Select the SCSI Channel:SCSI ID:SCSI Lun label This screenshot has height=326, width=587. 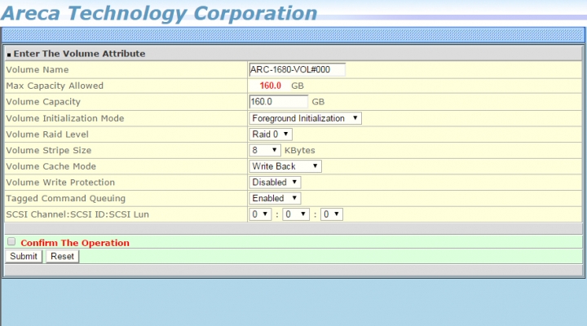pos(77,214)
